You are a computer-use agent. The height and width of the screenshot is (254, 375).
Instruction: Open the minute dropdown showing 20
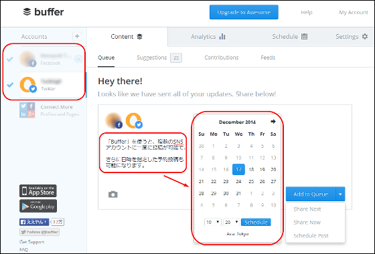pos(232,222)
